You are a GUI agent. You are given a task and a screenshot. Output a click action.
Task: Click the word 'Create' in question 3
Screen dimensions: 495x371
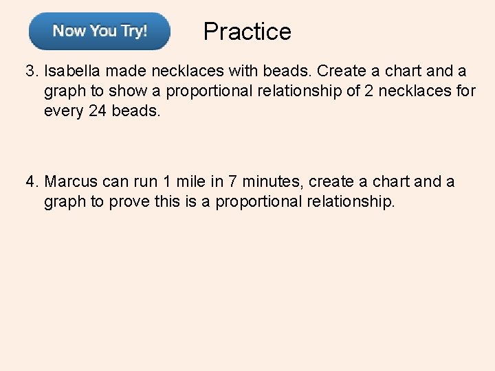click(342, 71)
